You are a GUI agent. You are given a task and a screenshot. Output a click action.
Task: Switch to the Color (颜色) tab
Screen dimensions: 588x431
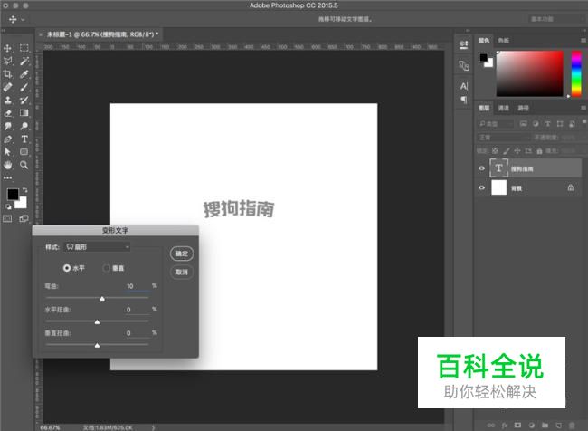[x=484, y=40]
